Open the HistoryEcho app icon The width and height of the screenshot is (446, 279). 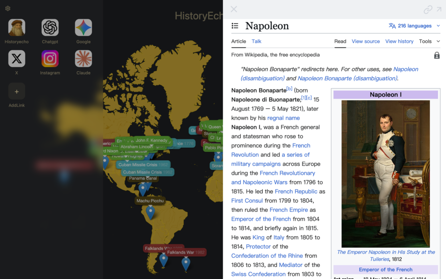[x=16, y=27]
